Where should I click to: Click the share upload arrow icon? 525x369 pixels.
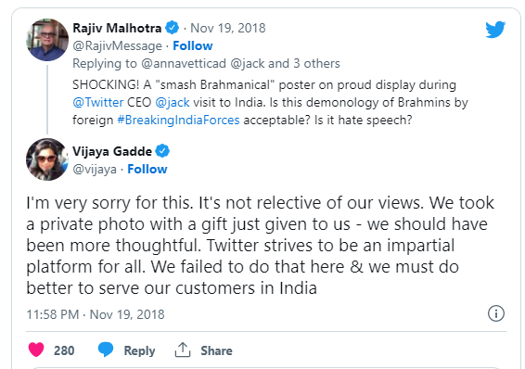tap(183, 350)
